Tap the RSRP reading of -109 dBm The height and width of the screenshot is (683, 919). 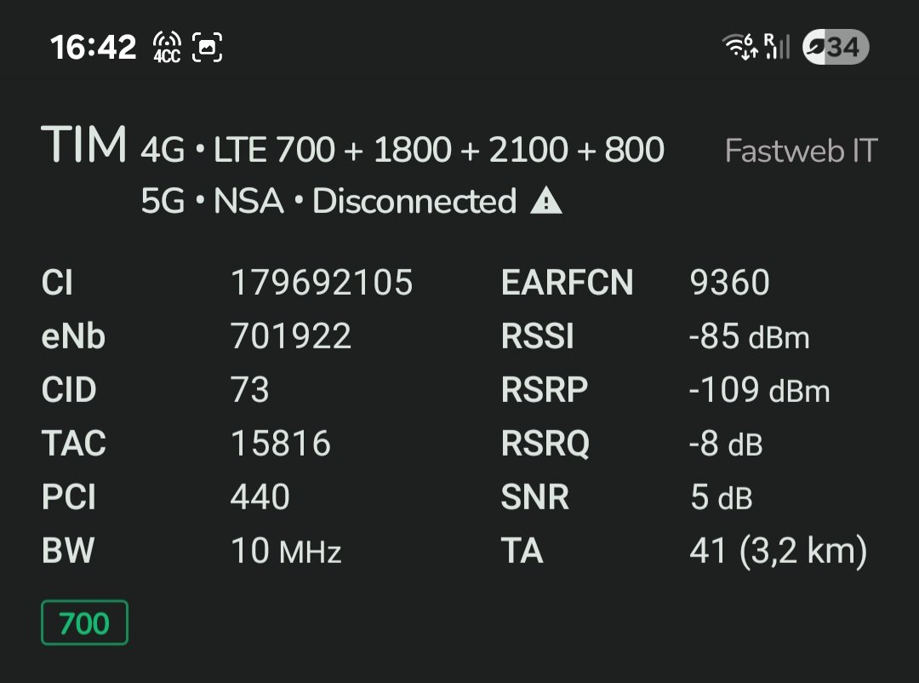[759, 390]
